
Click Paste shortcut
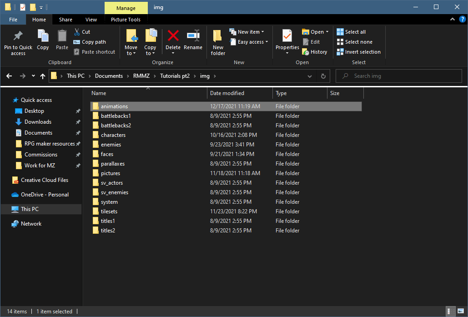[94, 52]
